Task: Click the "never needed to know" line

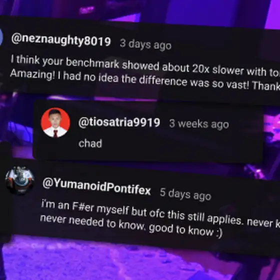Action: point(131,226)
